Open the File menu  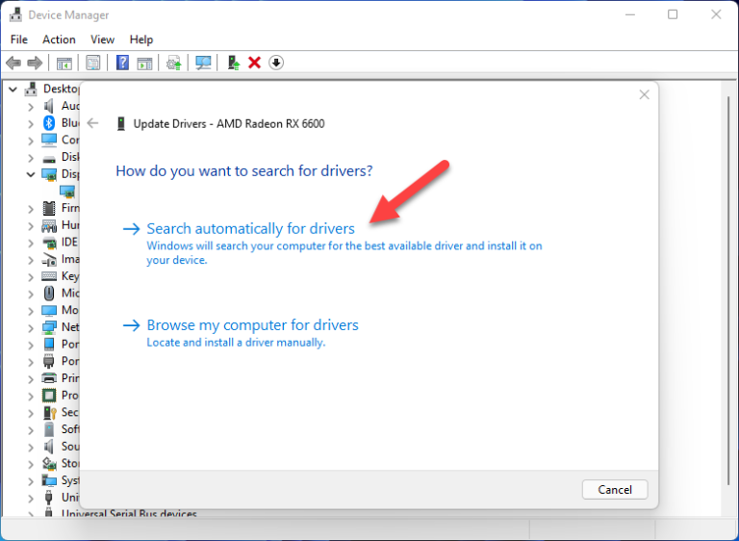(x=19, y=39)
